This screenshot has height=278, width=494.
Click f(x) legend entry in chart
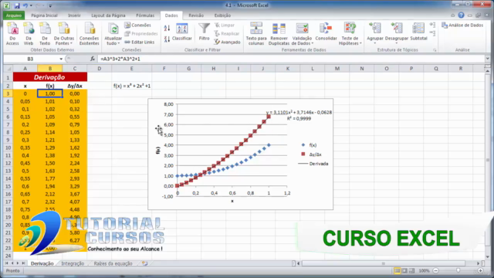tap(309, 145)
